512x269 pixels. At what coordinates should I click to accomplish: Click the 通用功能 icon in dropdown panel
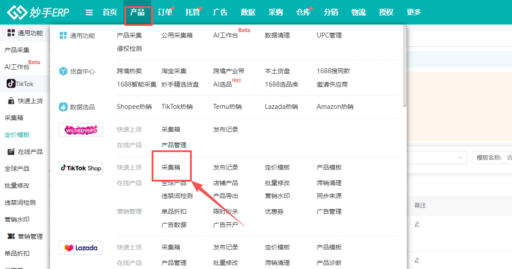point(63,35)
